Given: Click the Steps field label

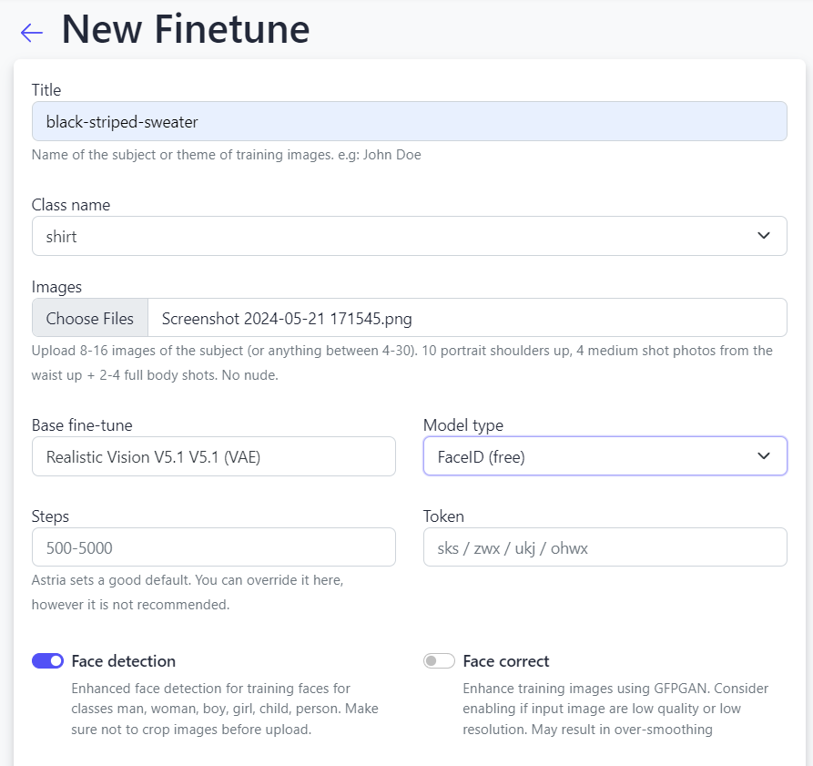Looking at the screenshot, I should click(x=50, y=516).
